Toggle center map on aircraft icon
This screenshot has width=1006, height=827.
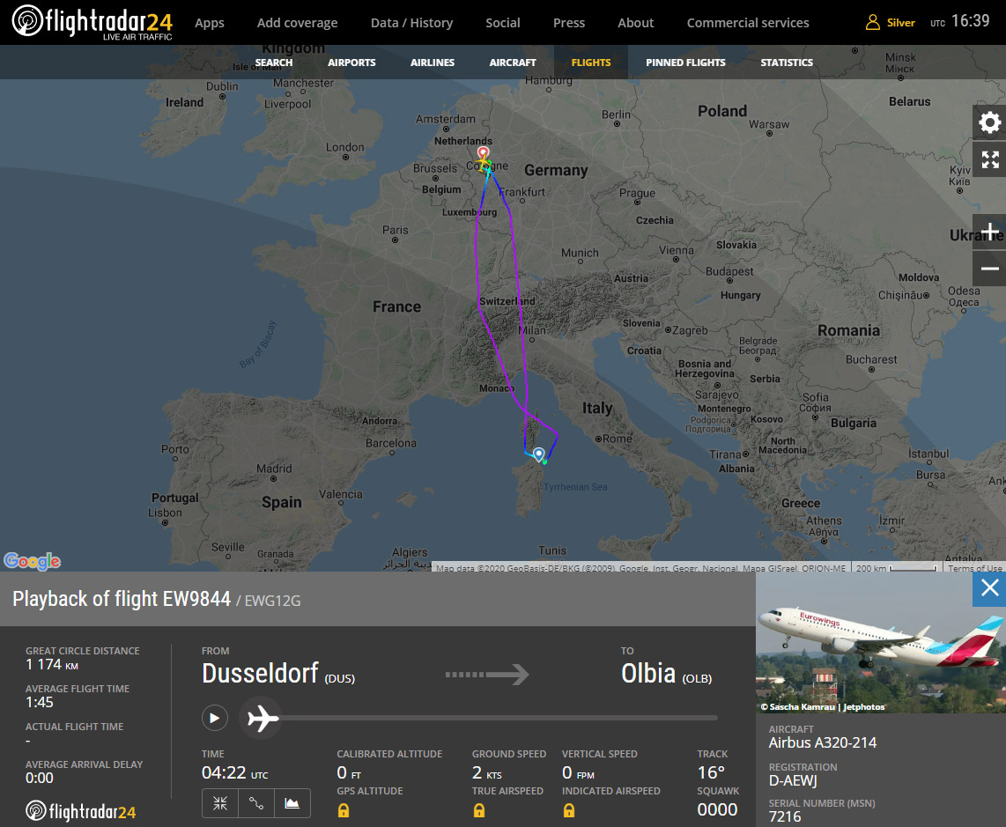point(220,803)
